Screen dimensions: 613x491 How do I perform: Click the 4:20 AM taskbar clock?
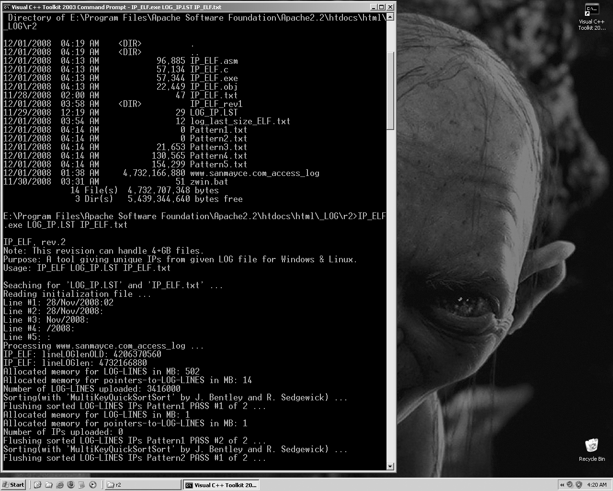[x=597, y=485]
